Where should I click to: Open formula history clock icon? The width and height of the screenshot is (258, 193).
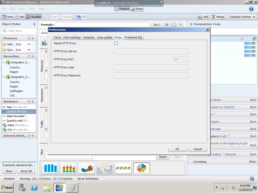(x=174, y=25)
